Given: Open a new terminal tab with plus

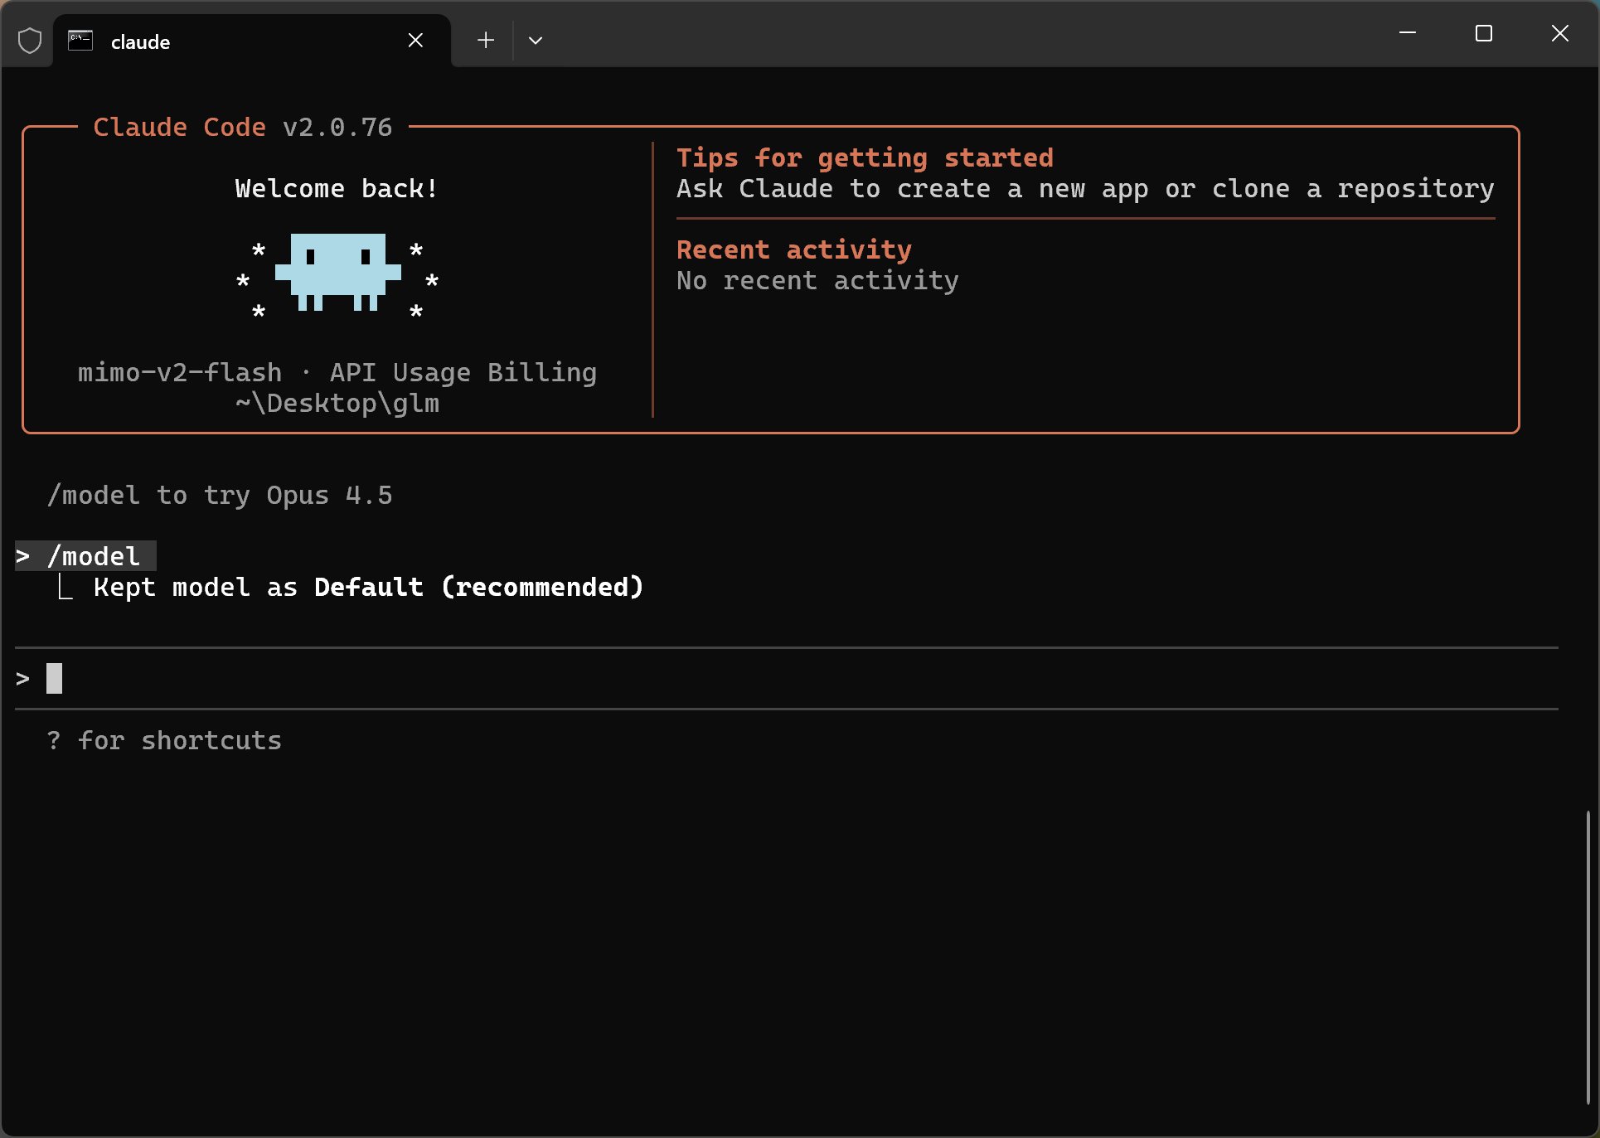Looking at the screenshot, I should (486, 41).
